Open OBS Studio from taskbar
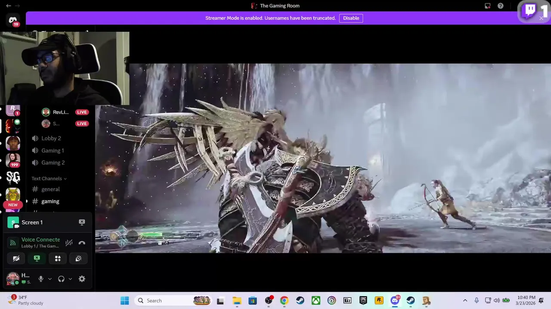Image resolution: width=551 pixels, height=309 pixels. (269, 300)
